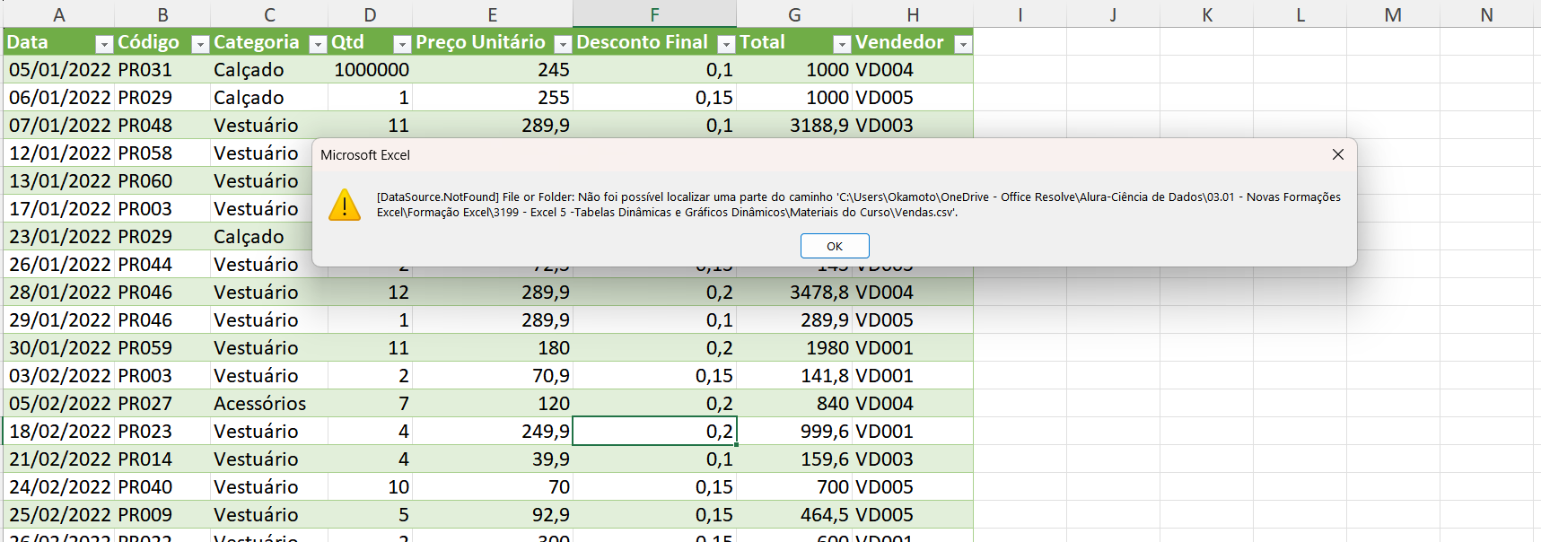Open the Preço Unitário filter dropdown
The width and height of the screenshot is (1541, 542).
click(x=563, y=44)
